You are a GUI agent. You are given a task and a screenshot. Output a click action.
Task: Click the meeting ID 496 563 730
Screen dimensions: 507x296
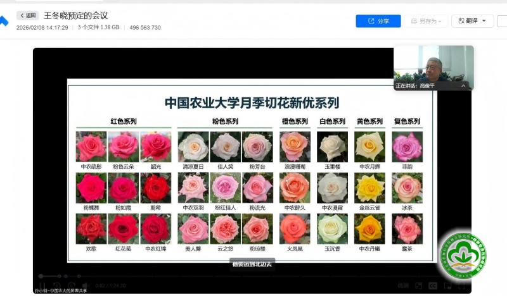145,28
